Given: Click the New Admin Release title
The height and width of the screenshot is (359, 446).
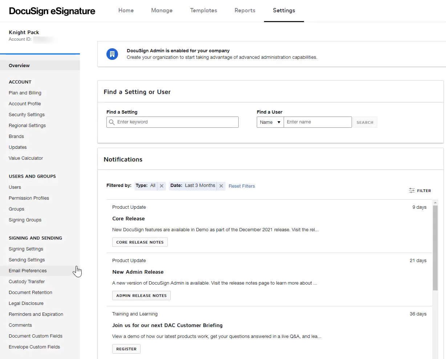Looking at the screenshot, I should (138, 272).
